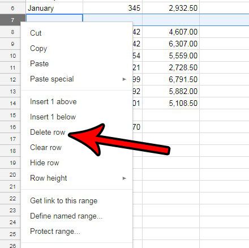Viewport: 249px width, 248px height.
Task: Click the cell with value 4,607.00
Action: click(171, 32)
